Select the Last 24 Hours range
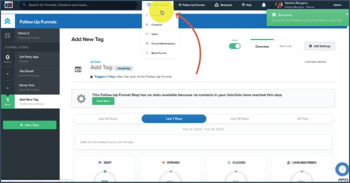Screen dimensions: 350x183 pyautogui.click(x=108, y=118)
